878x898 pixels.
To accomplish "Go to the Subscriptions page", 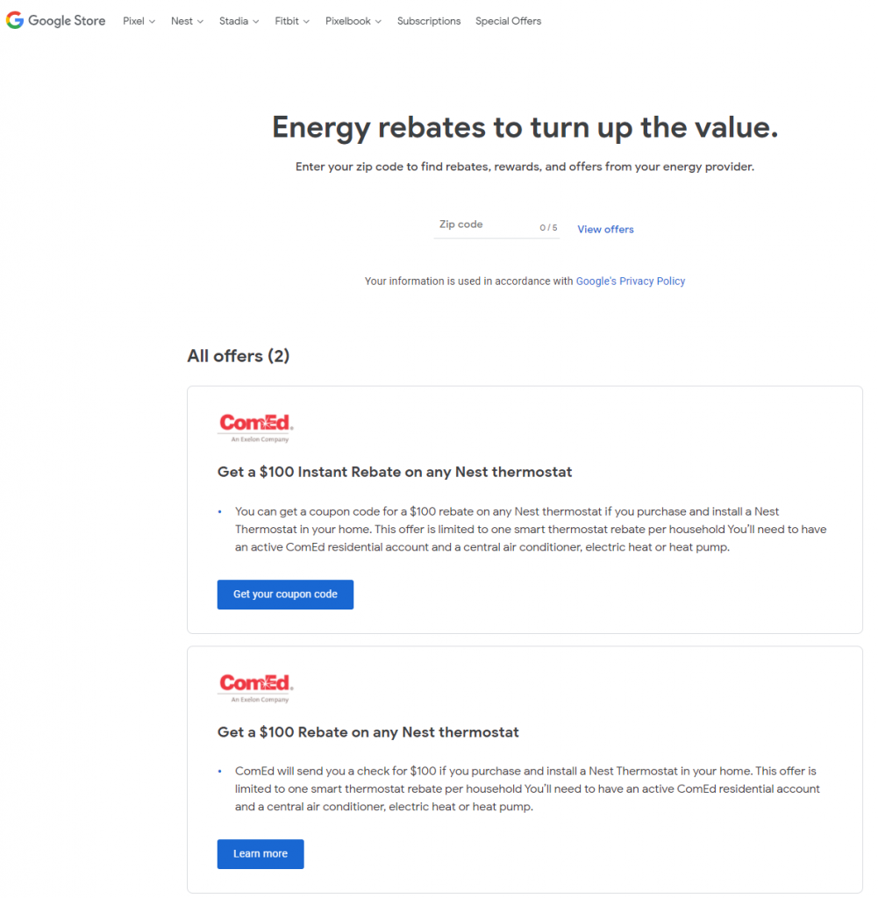I will (x=428, y=21).
